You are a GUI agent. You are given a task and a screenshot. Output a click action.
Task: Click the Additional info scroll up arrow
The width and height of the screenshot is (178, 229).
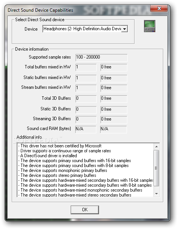156,147
